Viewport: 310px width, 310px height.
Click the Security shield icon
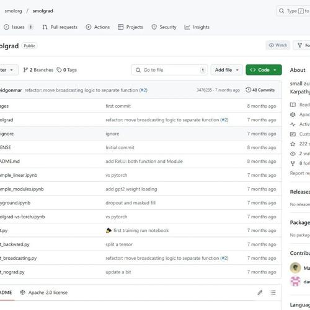[154, 27]
